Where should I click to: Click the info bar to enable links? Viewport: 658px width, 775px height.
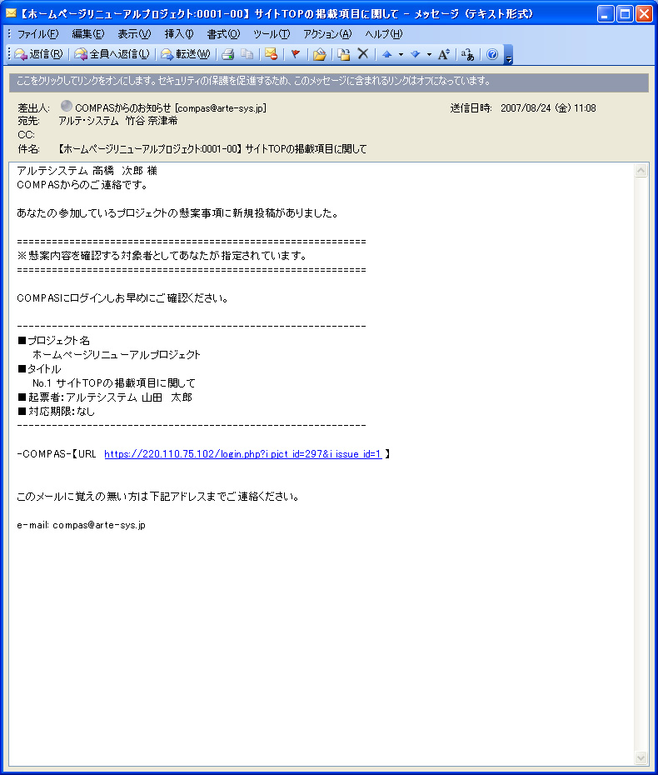coord(328,82)
